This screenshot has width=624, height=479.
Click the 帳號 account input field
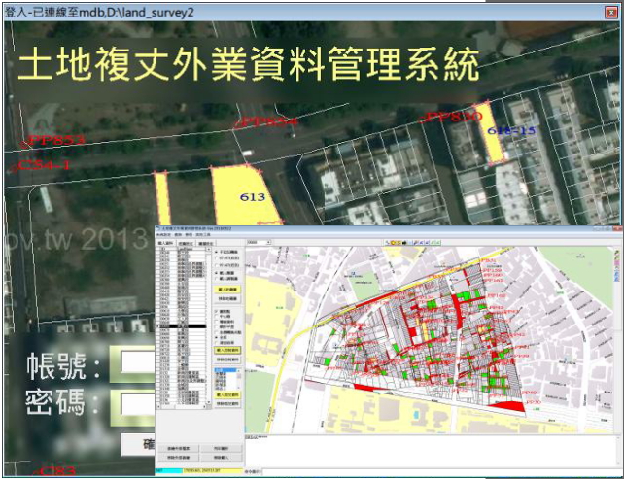coord(131,366)
